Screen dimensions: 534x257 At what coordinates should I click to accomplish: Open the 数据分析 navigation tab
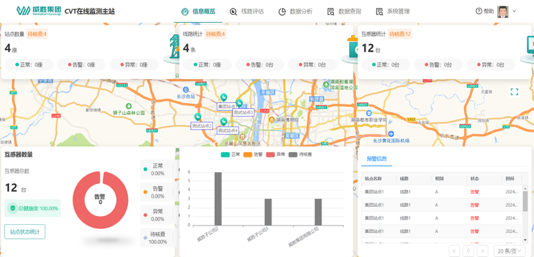[296, 11]
